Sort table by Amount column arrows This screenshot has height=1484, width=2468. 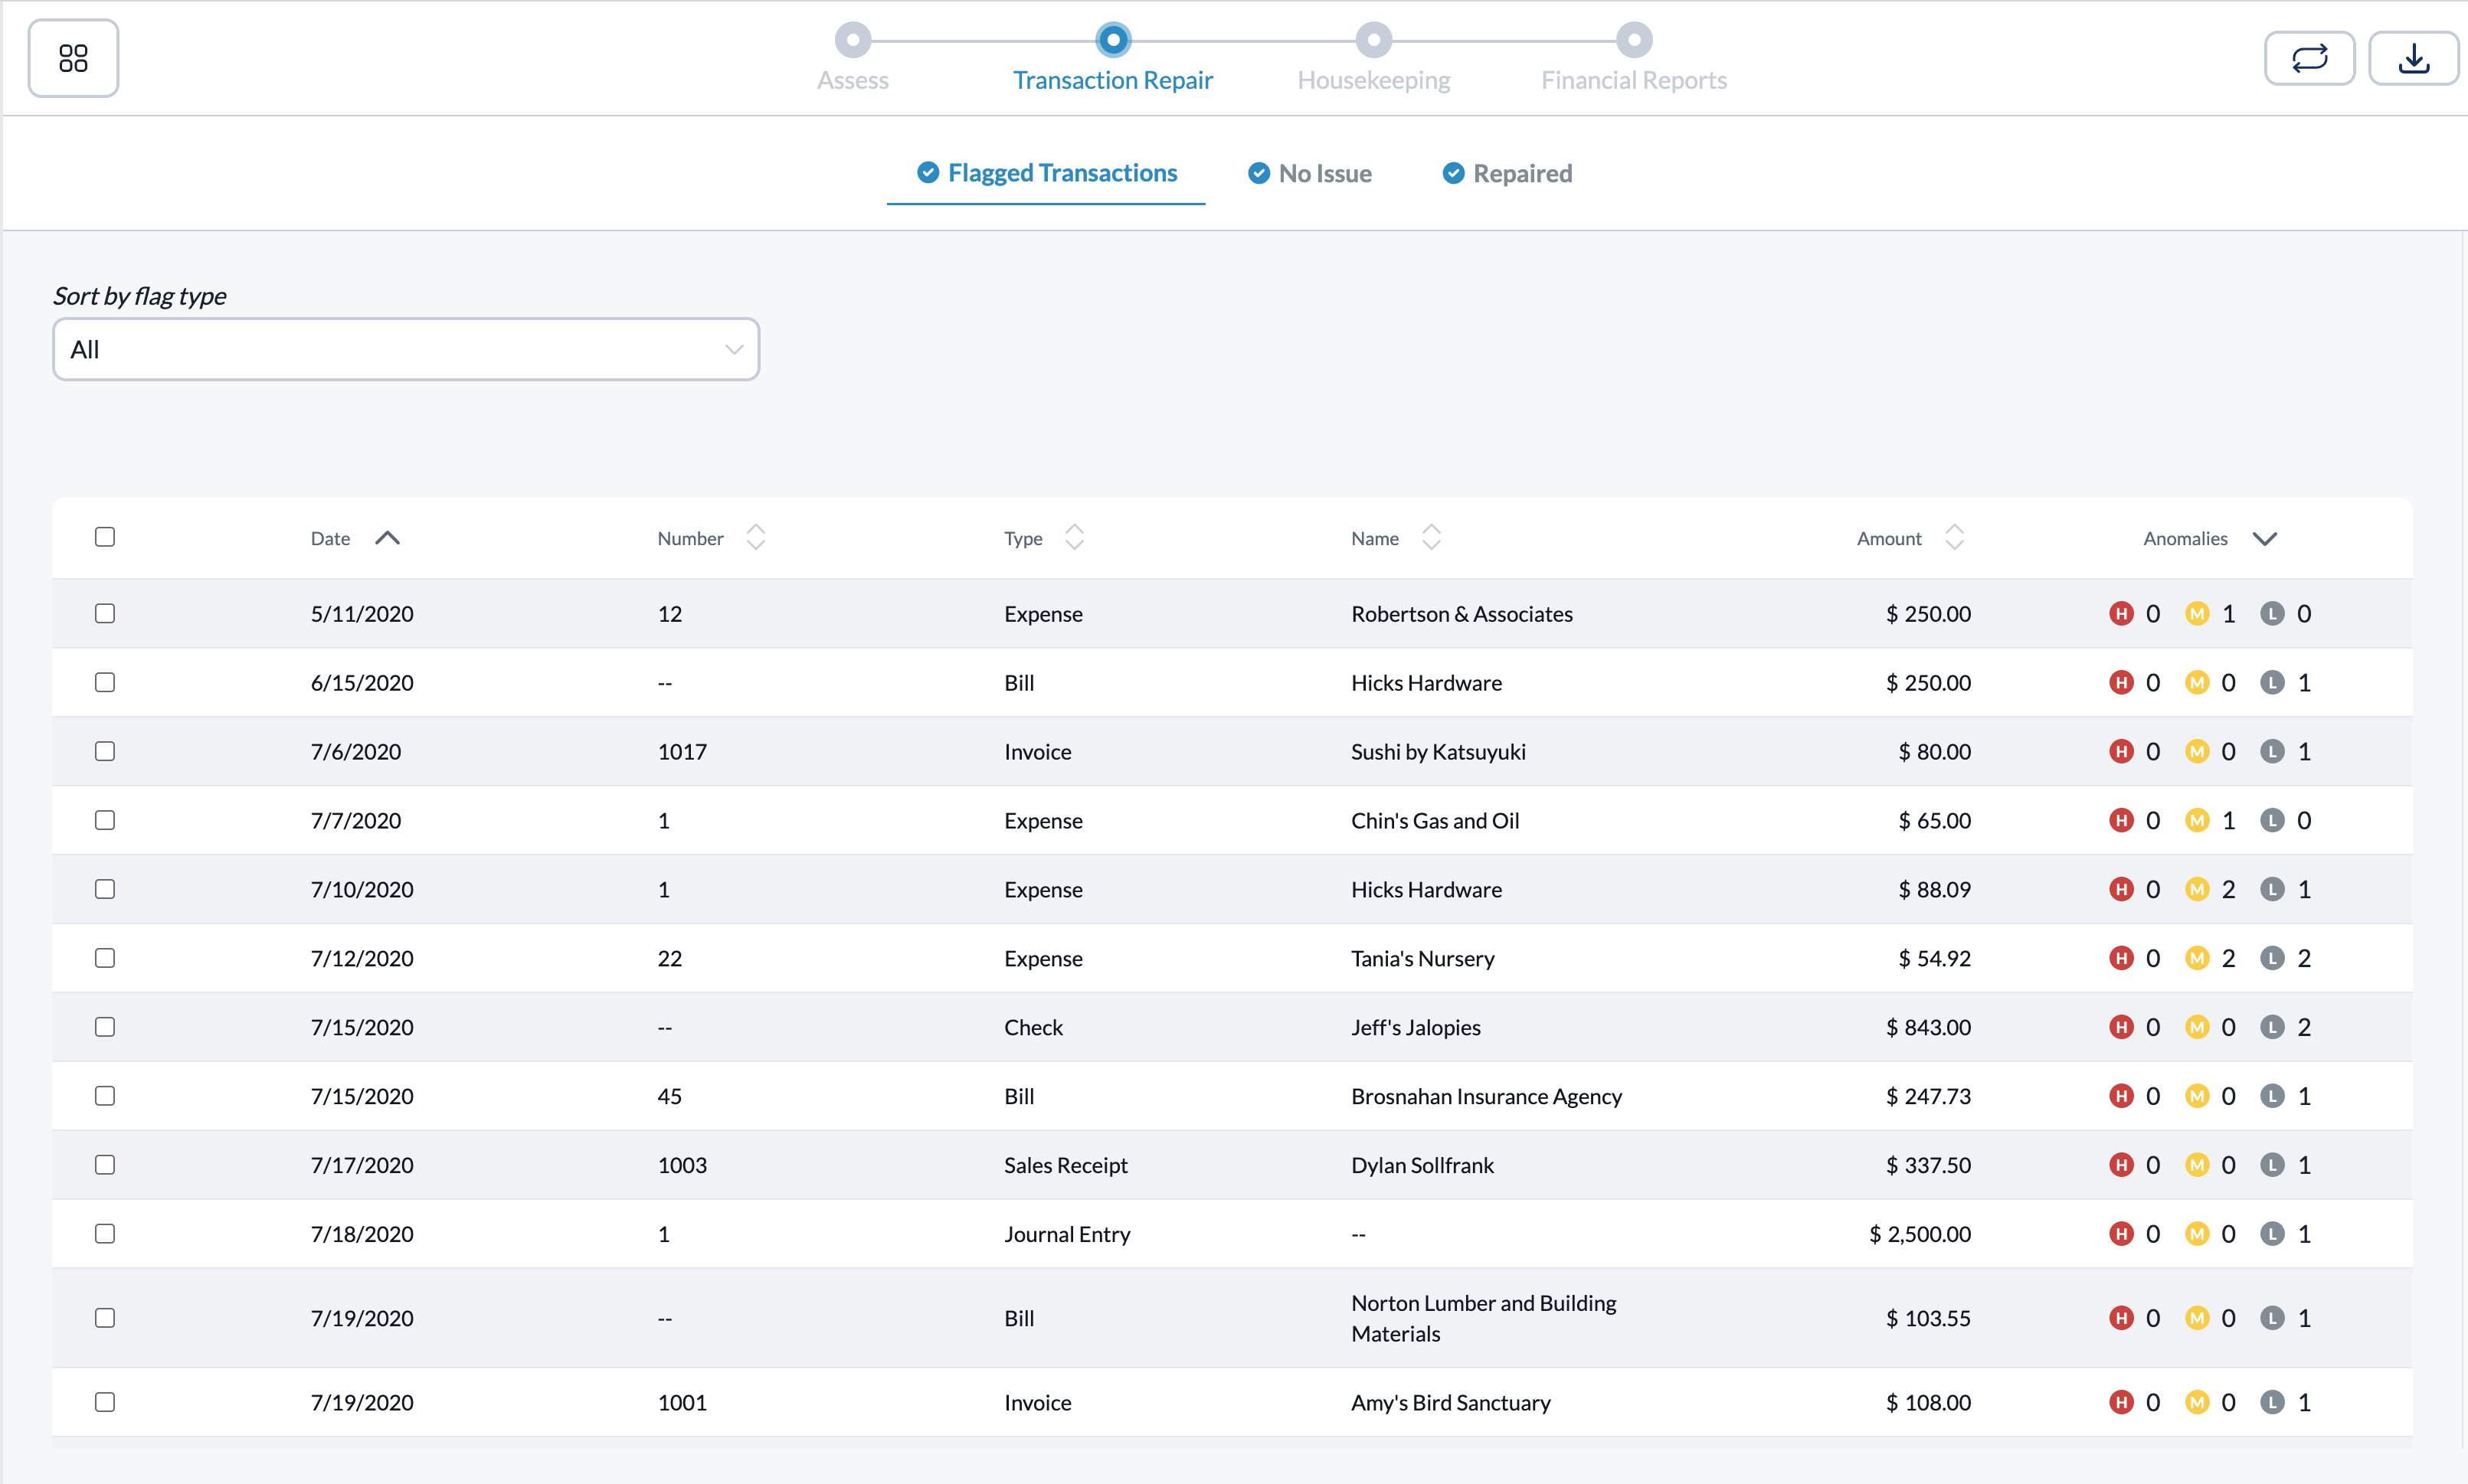coord(1954,538)
